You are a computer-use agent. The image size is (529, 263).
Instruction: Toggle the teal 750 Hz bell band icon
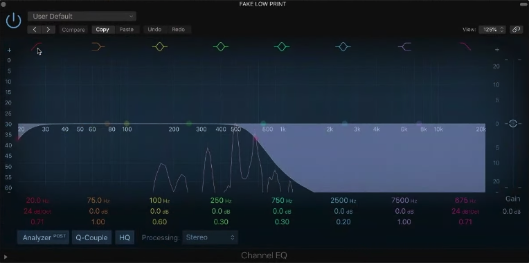pyautogui.click(x=282, y=47)
